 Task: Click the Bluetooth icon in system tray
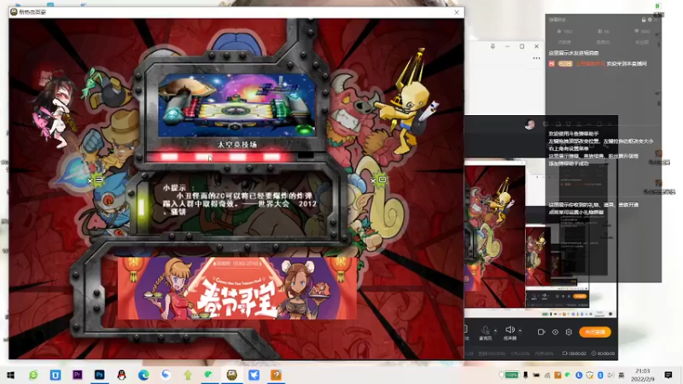point(600,375)
